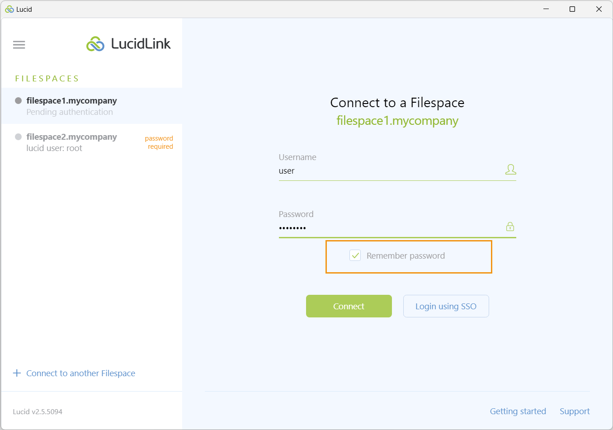Select filespace1.mycompany in the list

92,106
